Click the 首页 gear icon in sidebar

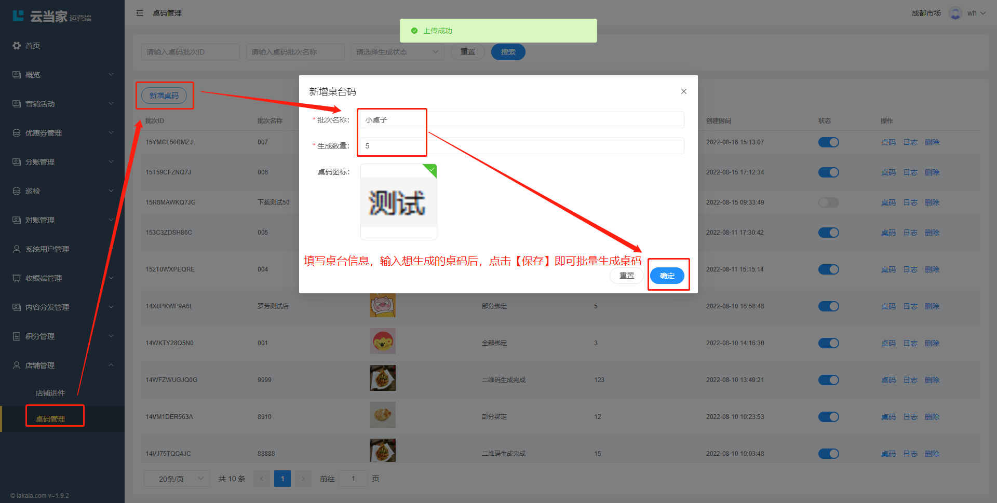pos(17,46)
